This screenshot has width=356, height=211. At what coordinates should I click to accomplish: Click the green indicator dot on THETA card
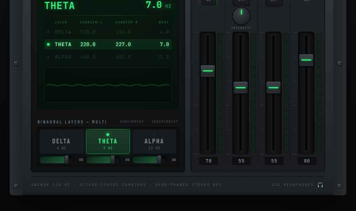tap(108, 134)
